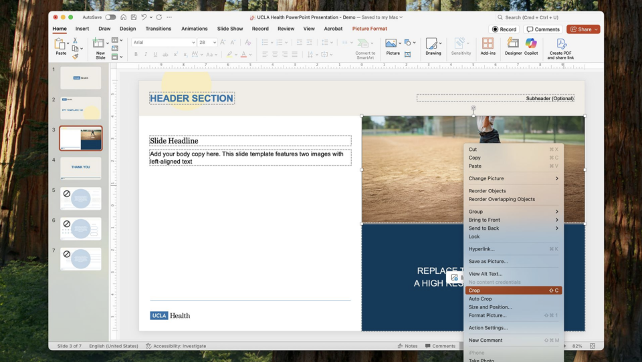Click the Home icon in title bar
The width and height of the screenshot is (642, 362).
(x=123, y=17)
